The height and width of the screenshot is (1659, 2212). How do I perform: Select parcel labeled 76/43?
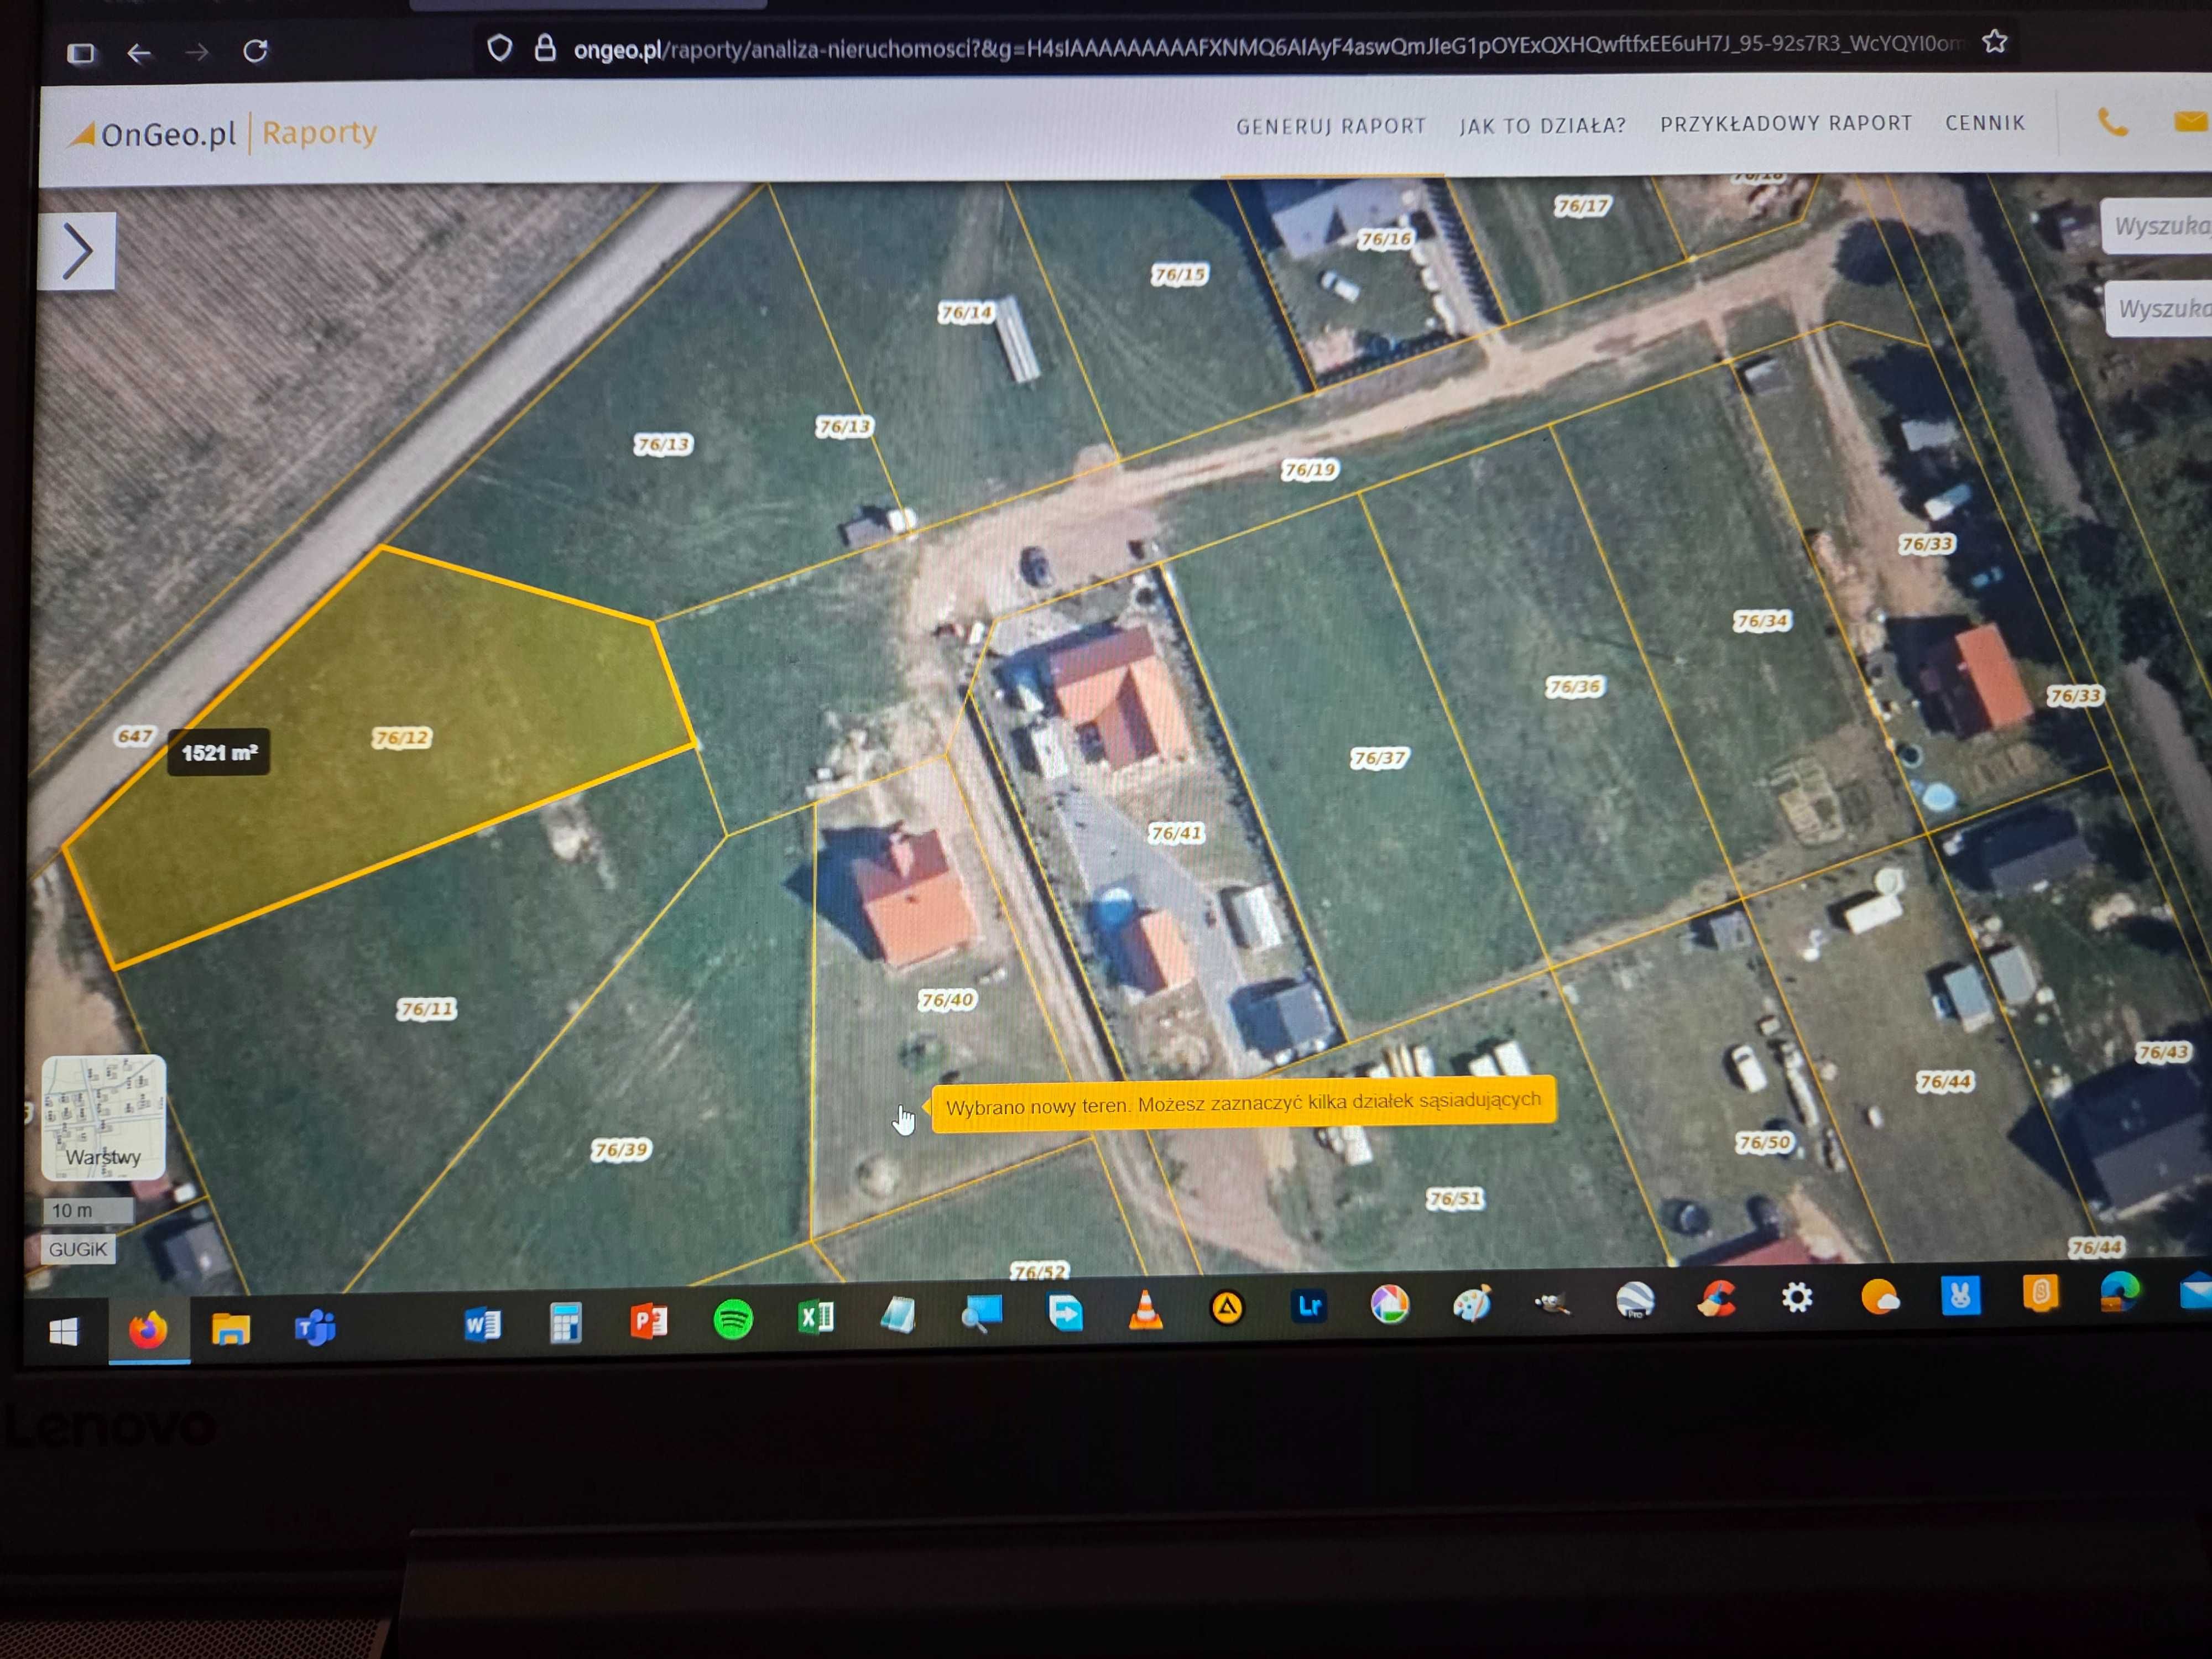tap(2163, 1052)
